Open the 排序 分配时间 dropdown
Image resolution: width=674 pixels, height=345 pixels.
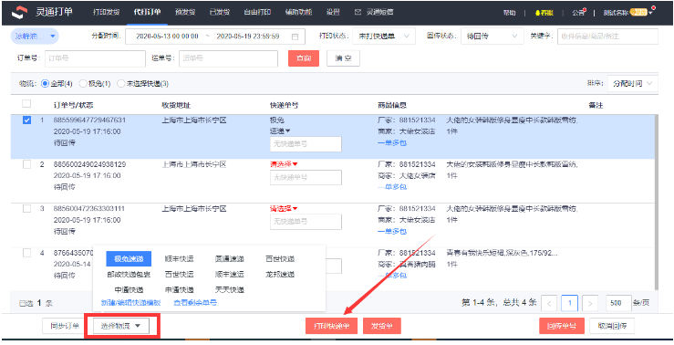point(633,83)
